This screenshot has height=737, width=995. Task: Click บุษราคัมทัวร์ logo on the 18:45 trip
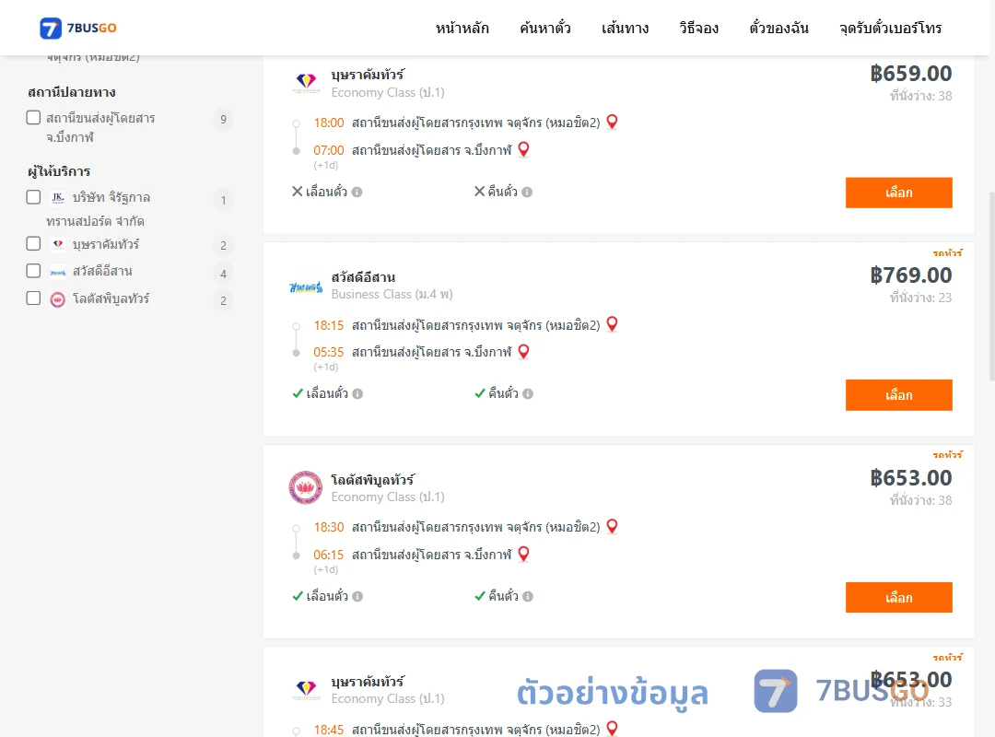(306, 689)
